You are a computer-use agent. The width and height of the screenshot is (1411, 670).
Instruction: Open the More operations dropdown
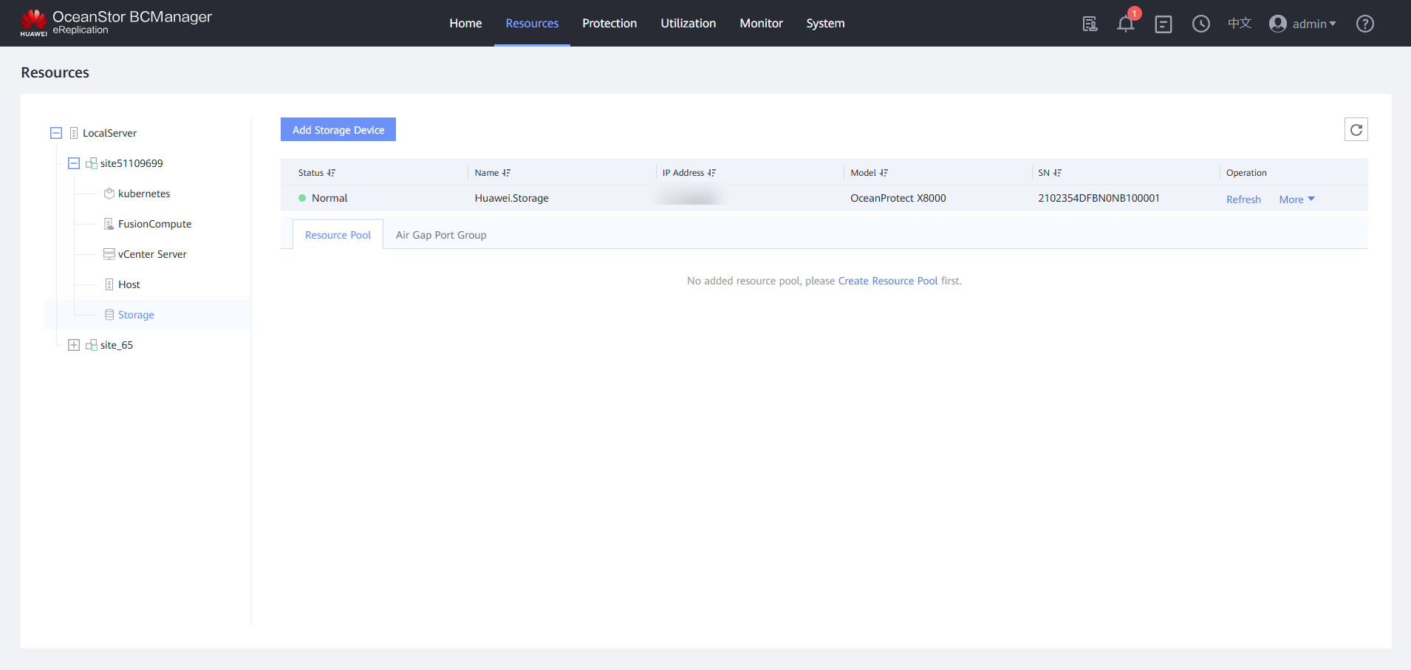pos(1296,199)
